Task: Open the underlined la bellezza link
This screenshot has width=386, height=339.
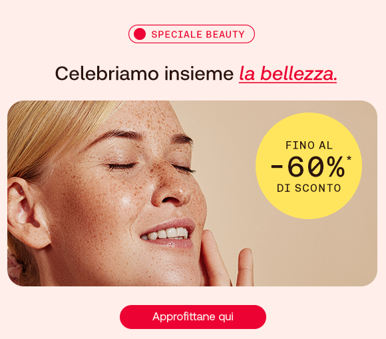Action: pos(288,74)
